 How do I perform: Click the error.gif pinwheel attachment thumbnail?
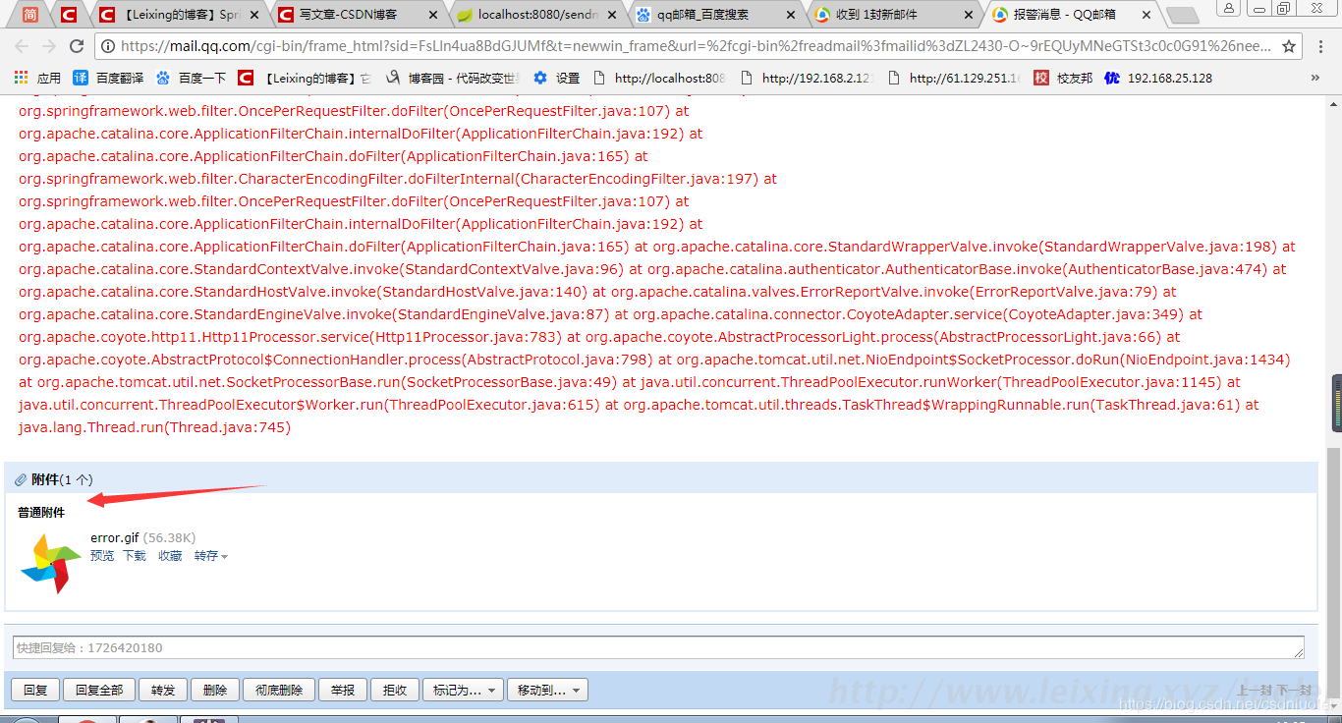(50, 563)
